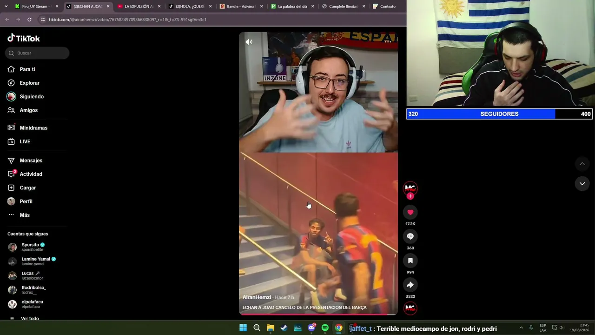Screen dimensions: 595x335
Task: Open Steam from the taskbar
Action: pyautogui.click(x=284, y=328)
